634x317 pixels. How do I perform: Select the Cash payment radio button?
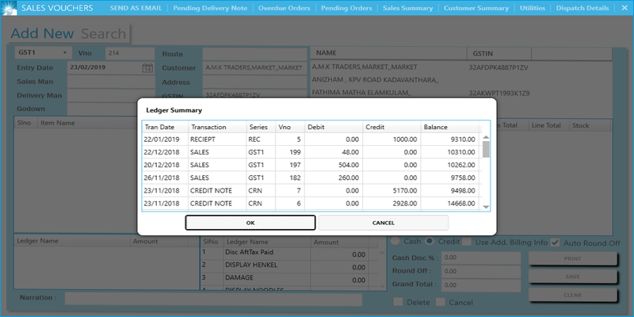click(x=396, y=241)
